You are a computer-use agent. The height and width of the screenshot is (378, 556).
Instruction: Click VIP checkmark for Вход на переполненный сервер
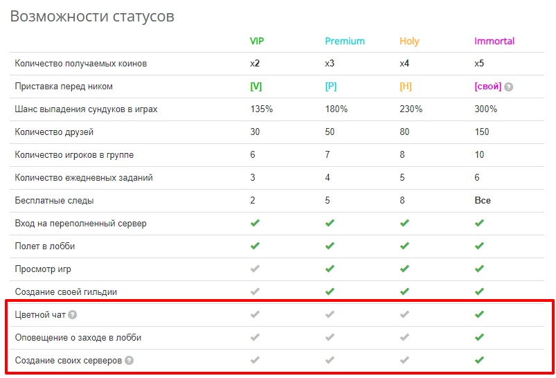(x=255, y=224)
